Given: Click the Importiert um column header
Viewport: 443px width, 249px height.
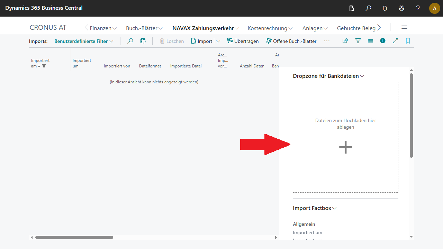Looking at the screenshot, I should coord(82,63).
